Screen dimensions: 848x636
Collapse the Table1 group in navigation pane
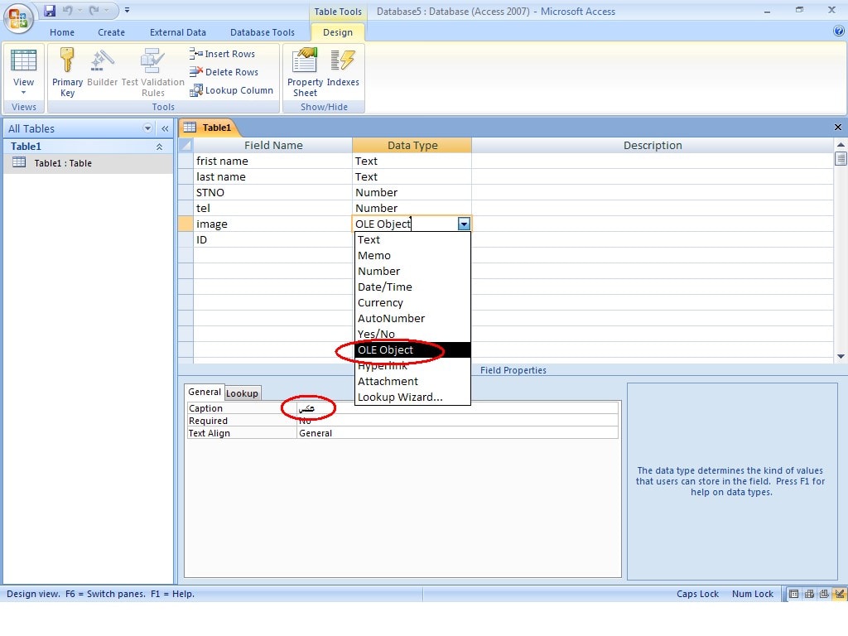[160, 147]
